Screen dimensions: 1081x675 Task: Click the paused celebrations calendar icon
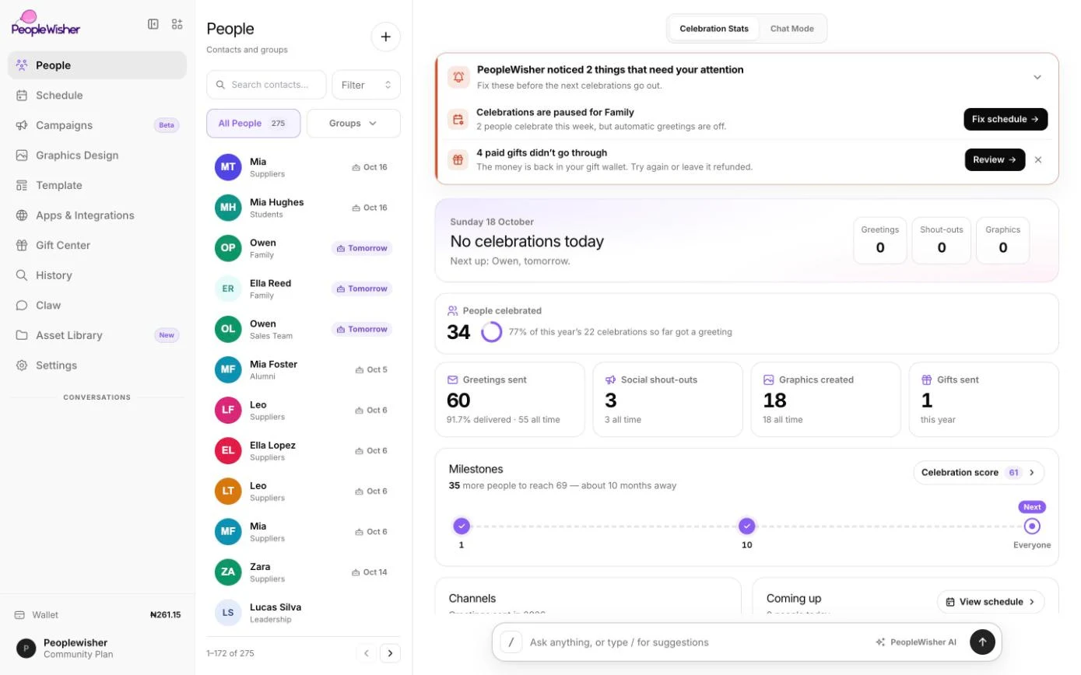[458, 119]
